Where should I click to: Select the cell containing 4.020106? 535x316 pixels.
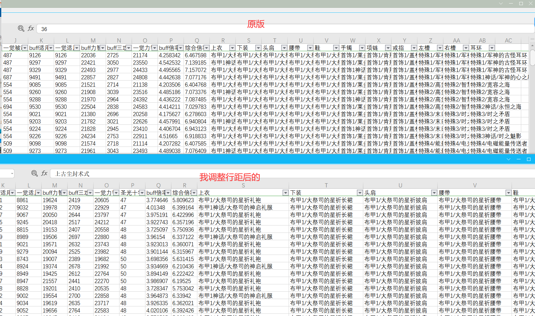pyautogui.click(x=158, y=311)
